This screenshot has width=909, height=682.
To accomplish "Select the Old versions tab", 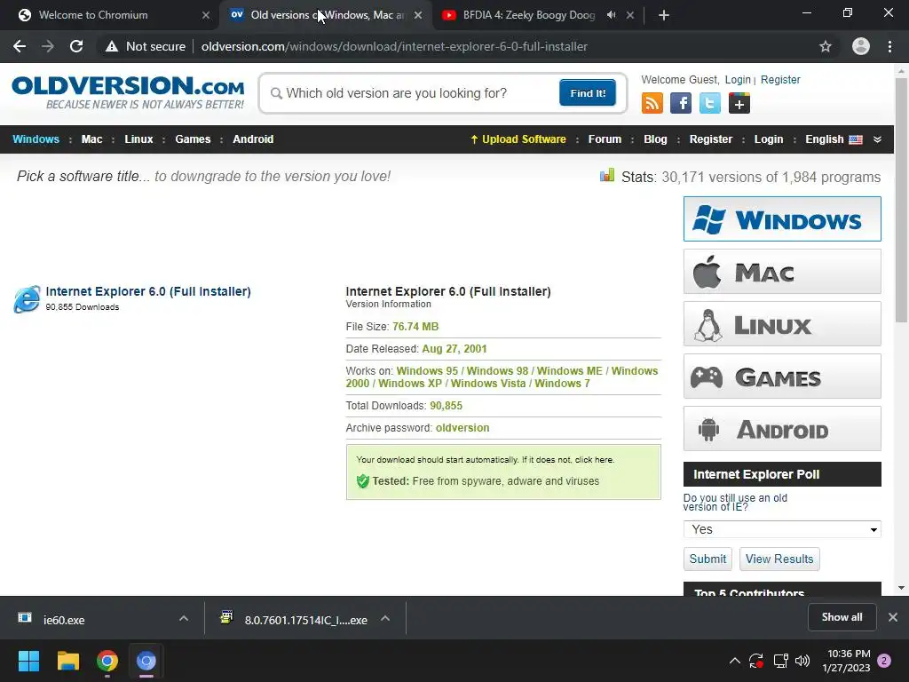I will (328, 15).
